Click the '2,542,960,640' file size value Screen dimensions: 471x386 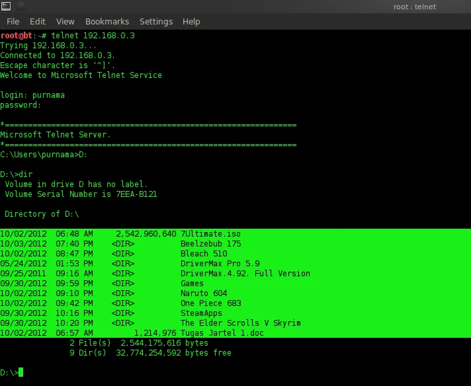(146, 234)
